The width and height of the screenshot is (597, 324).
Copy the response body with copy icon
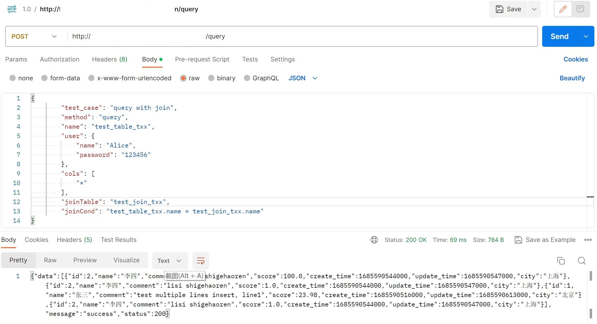coord(561,261)
